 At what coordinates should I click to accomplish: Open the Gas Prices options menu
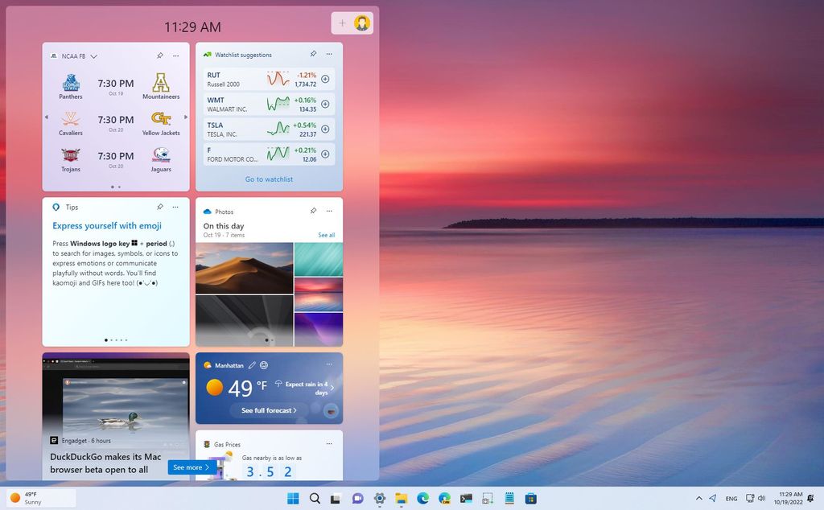328,443
